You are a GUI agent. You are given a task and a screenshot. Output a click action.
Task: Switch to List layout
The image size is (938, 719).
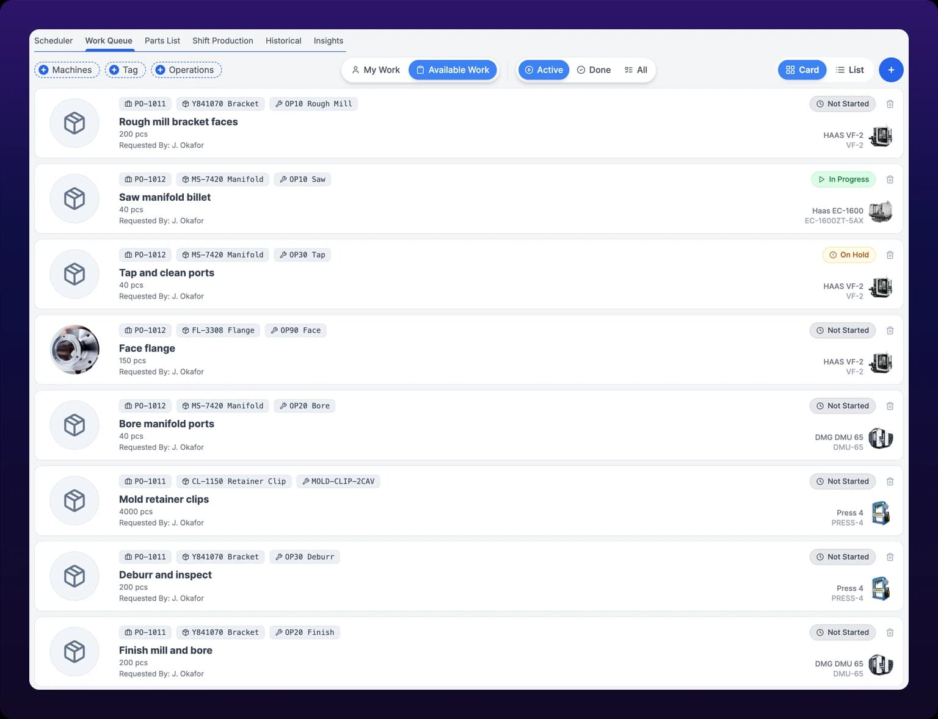click(x=849, y=70)
